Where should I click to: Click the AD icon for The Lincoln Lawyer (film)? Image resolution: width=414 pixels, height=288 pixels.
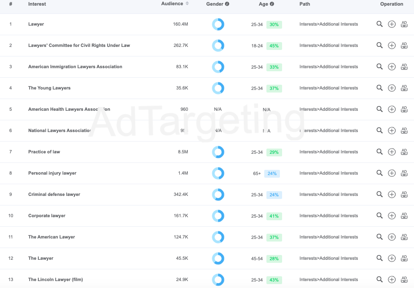point(404,280)
